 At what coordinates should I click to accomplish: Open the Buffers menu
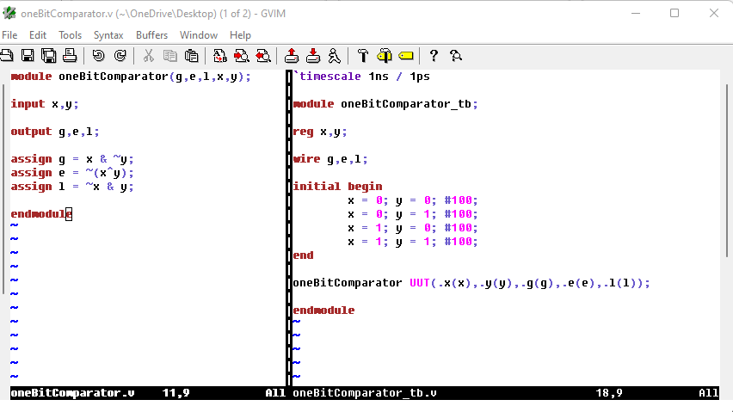click(x=152, y=35)
